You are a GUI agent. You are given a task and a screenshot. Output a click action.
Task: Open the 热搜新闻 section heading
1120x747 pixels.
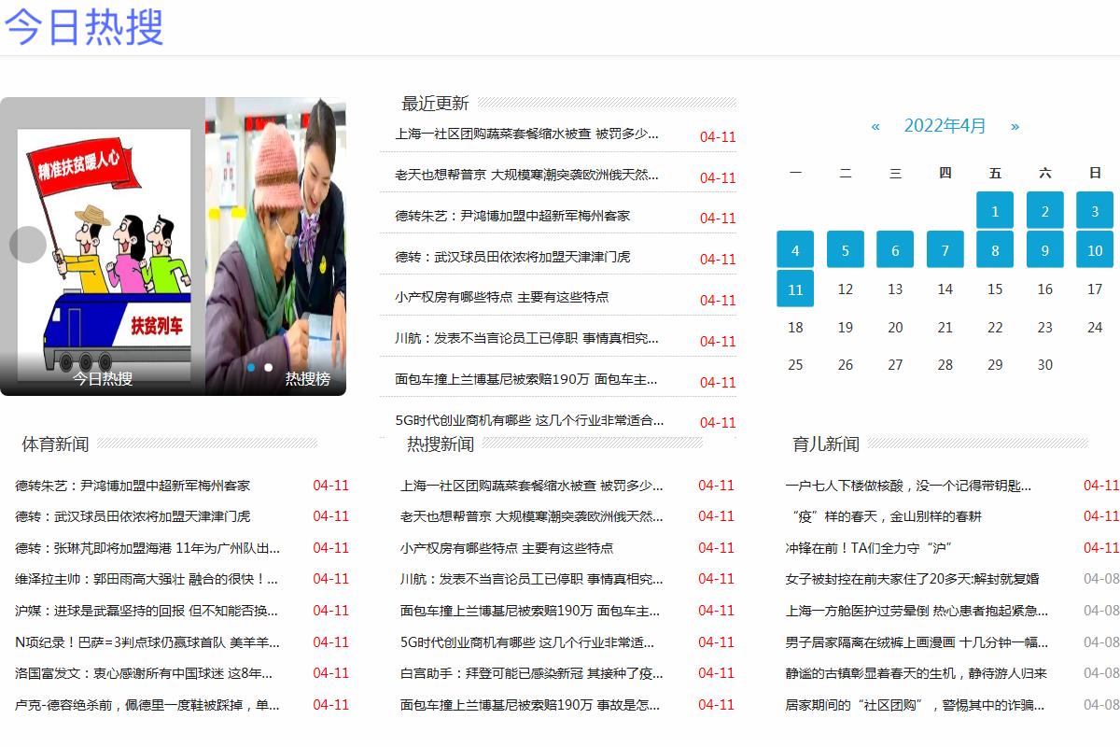[x=441, y=444]
